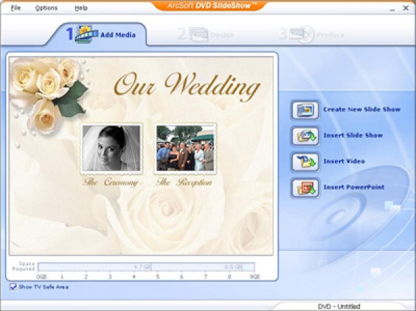Click the Space Required capacity bar
The height and width of the screenshot is (311, 416).
point(146,267)
